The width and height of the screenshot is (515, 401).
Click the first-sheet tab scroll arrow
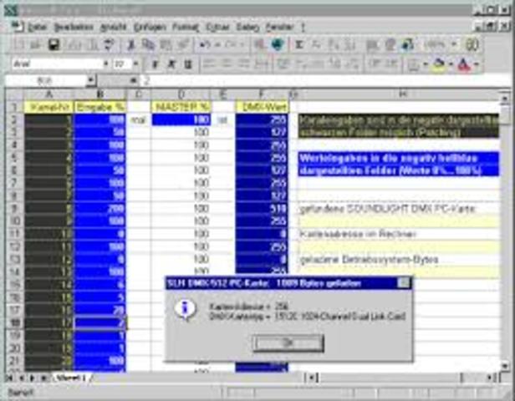click(10, 378)
